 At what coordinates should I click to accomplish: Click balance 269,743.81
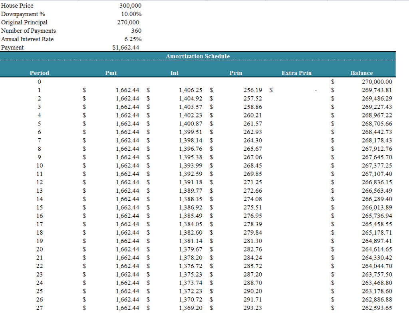click(x=377, y=90)
